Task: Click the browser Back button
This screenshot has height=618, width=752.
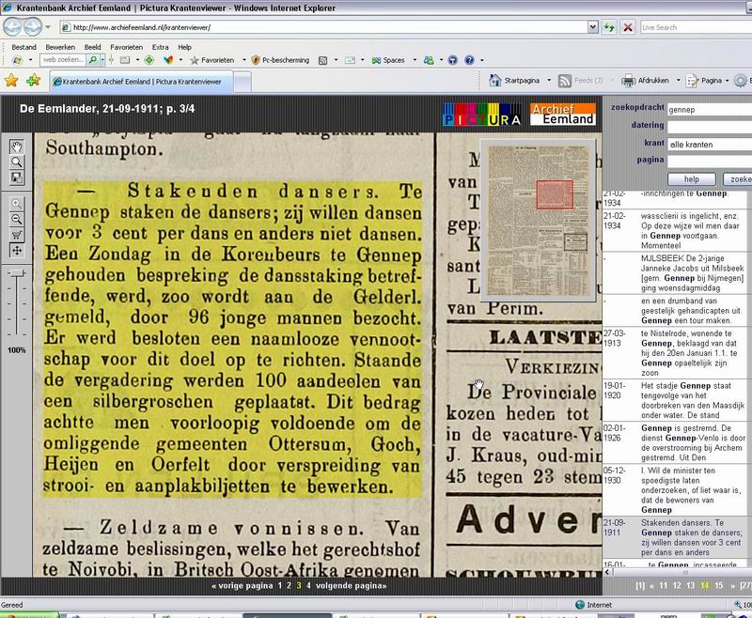Action: click(x=13, y=27)
